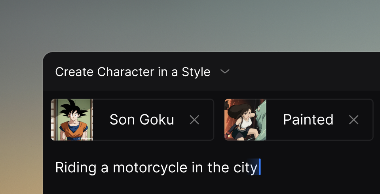
Task: Remove the Painted style chip
Action: [x=353, y=120]
